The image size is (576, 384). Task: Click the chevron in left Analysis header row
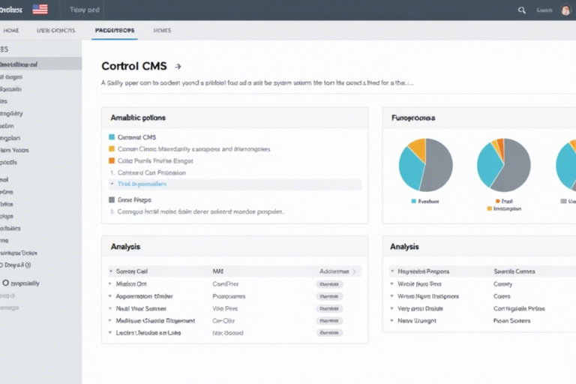click(x=354, y=271)
